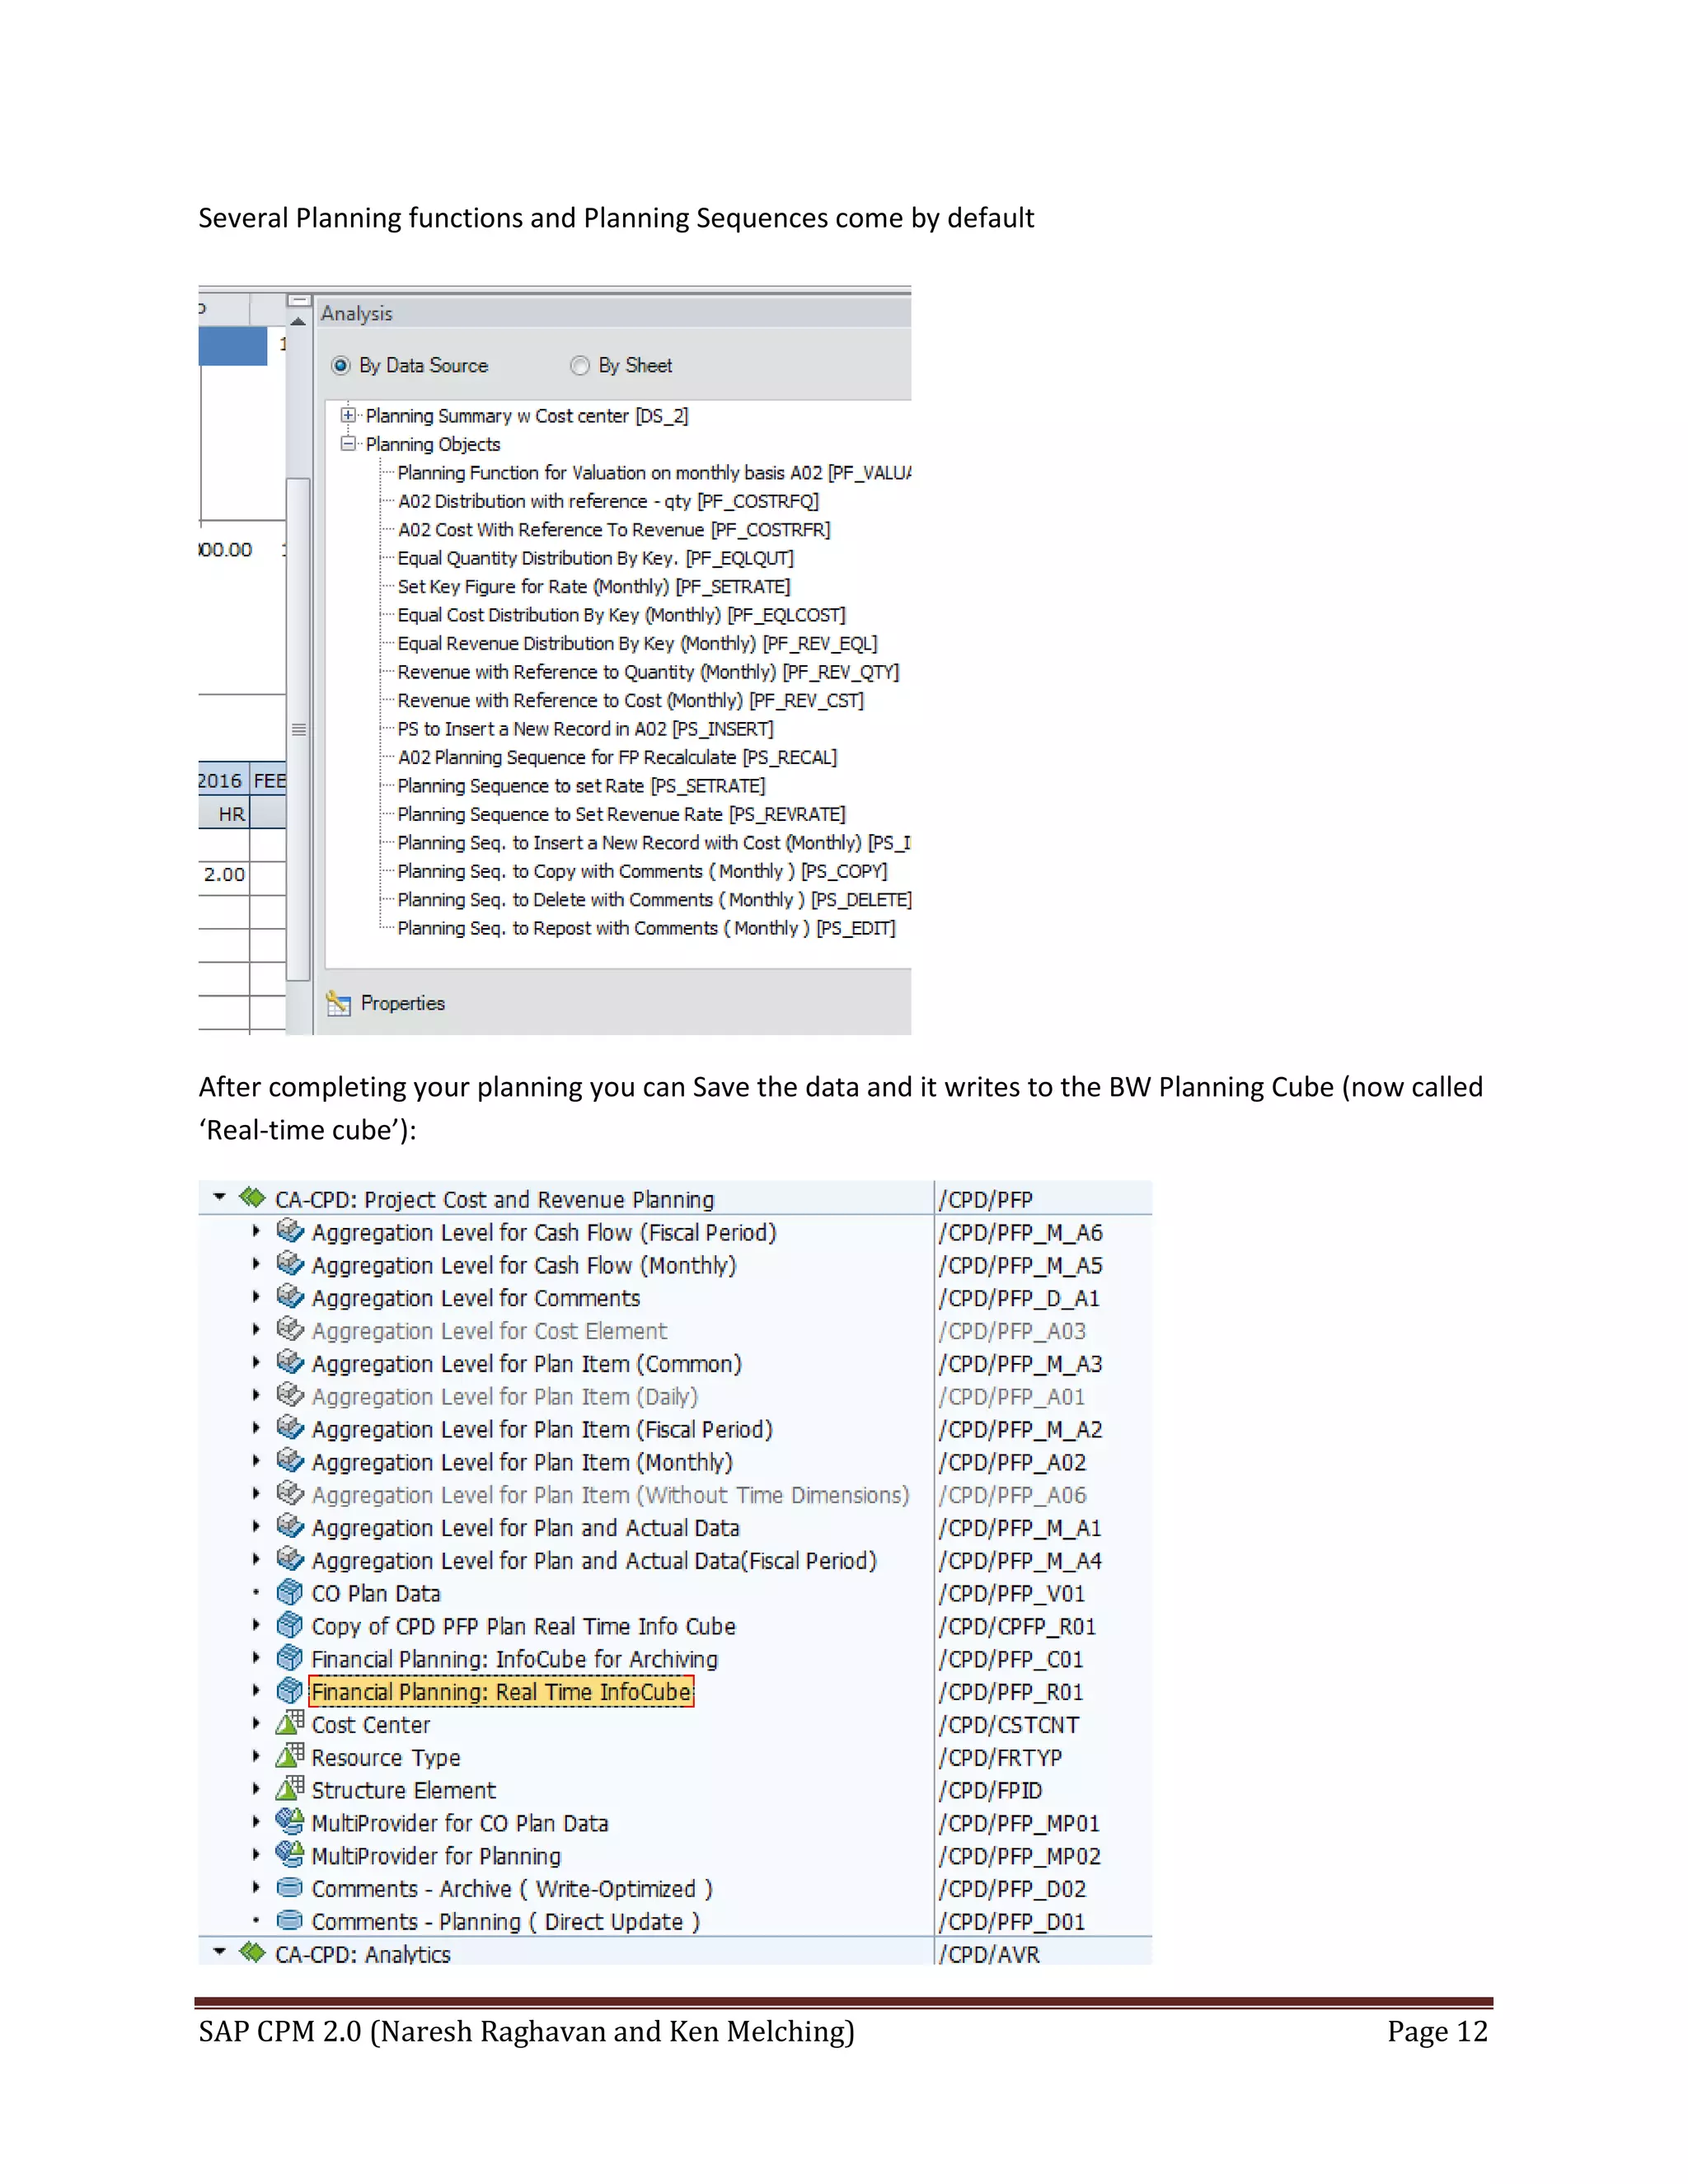Select Financial Planning: Real Time InfoCube

click(x=501, y=1692)
